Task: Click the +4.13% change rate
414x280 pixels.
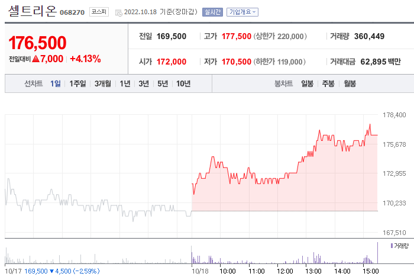Action: coord(85,59)
